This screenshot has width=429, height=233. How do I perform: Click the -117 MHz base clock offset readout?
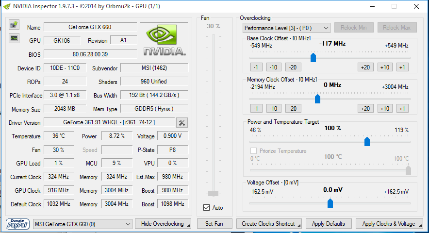(x=332, y=44)
